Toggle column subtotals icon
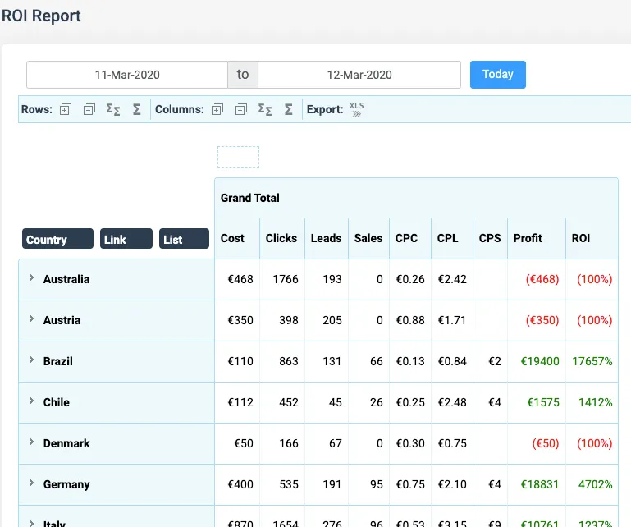 (265, 109)
